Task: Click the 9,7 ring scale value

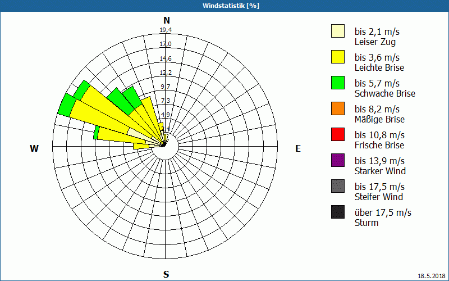Action: pyautogui.click(x=166, y=87)
